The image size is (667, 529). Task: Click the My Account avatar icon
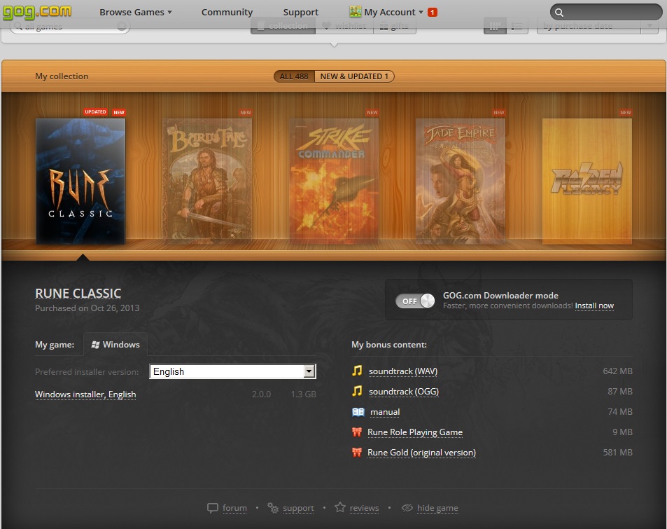(355, 11)
